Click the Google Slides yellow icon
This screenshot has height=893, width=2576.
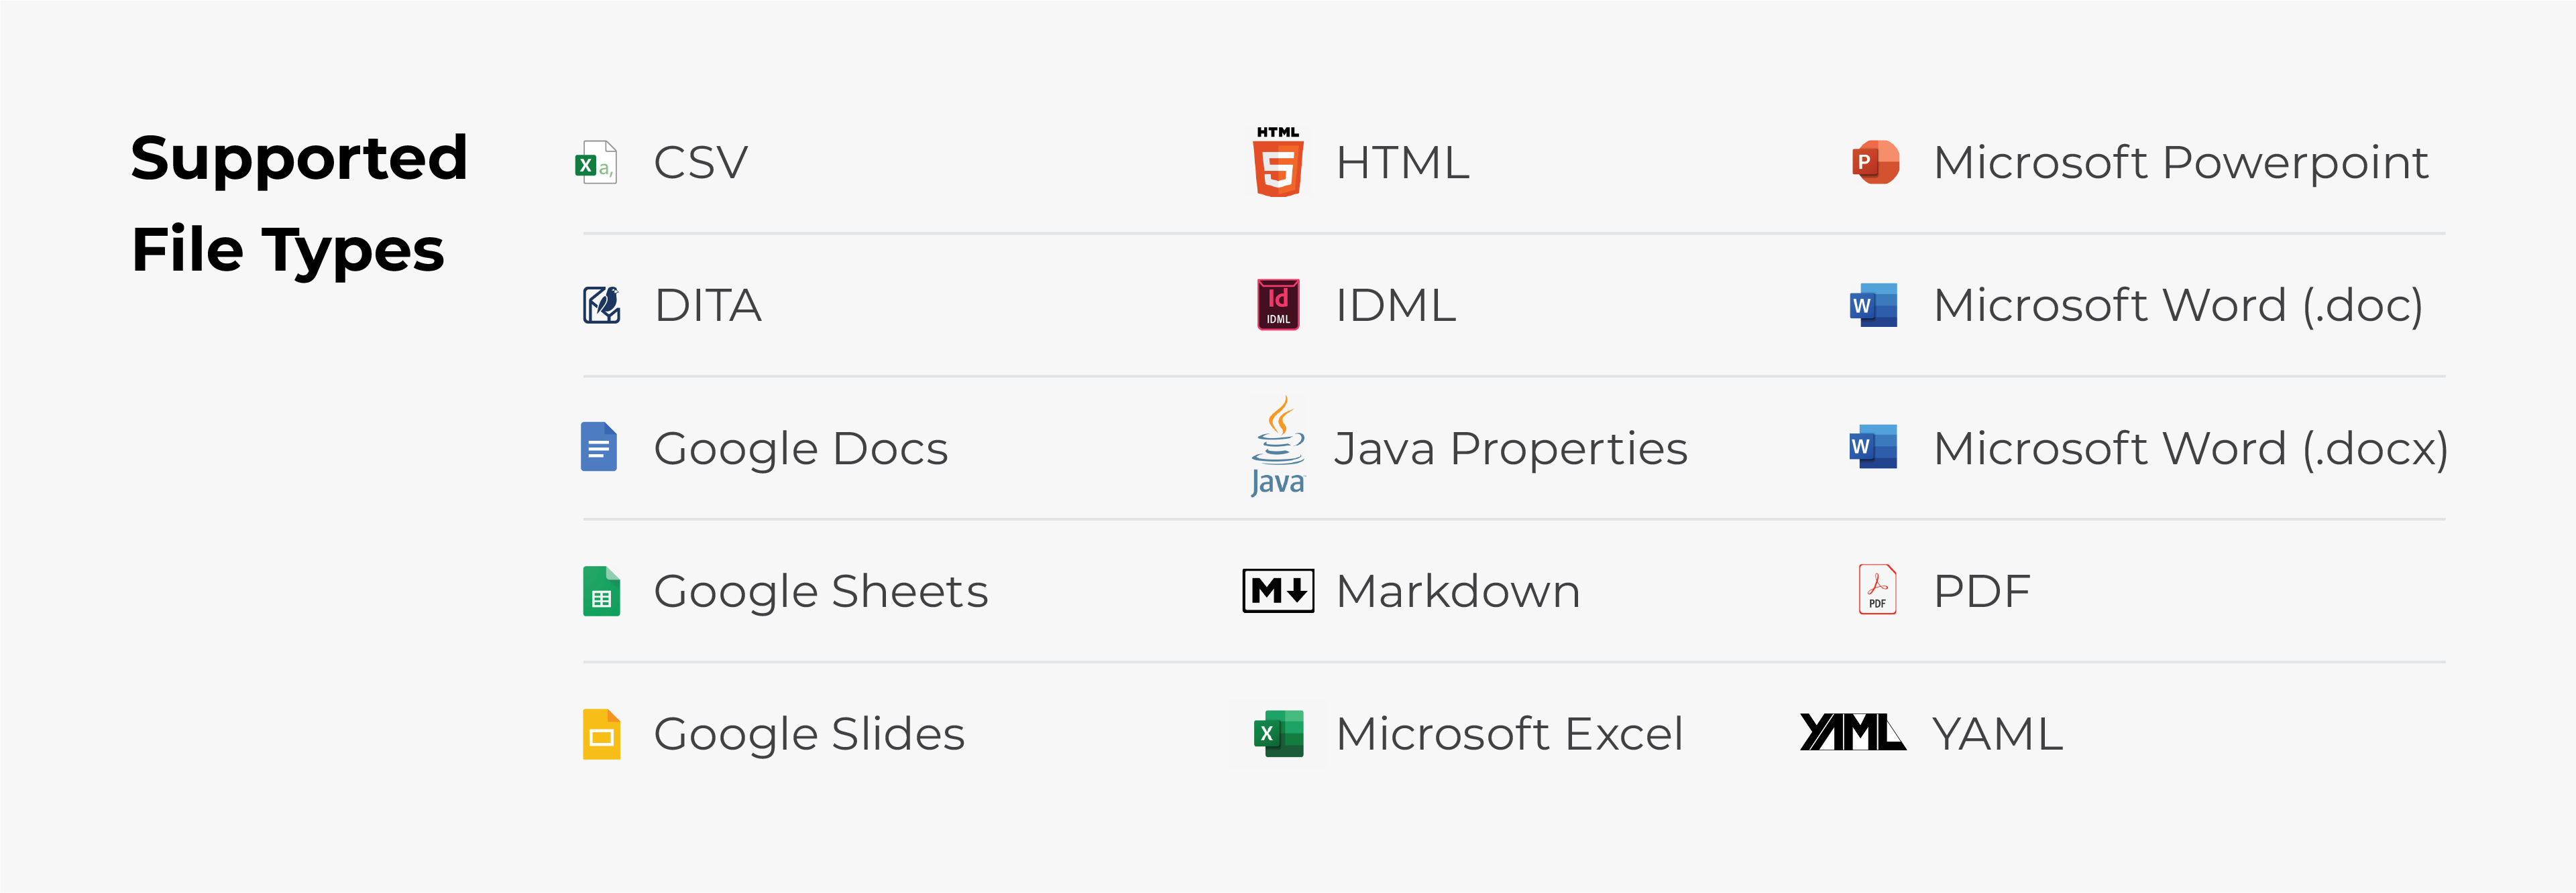[x=601, y=734]
